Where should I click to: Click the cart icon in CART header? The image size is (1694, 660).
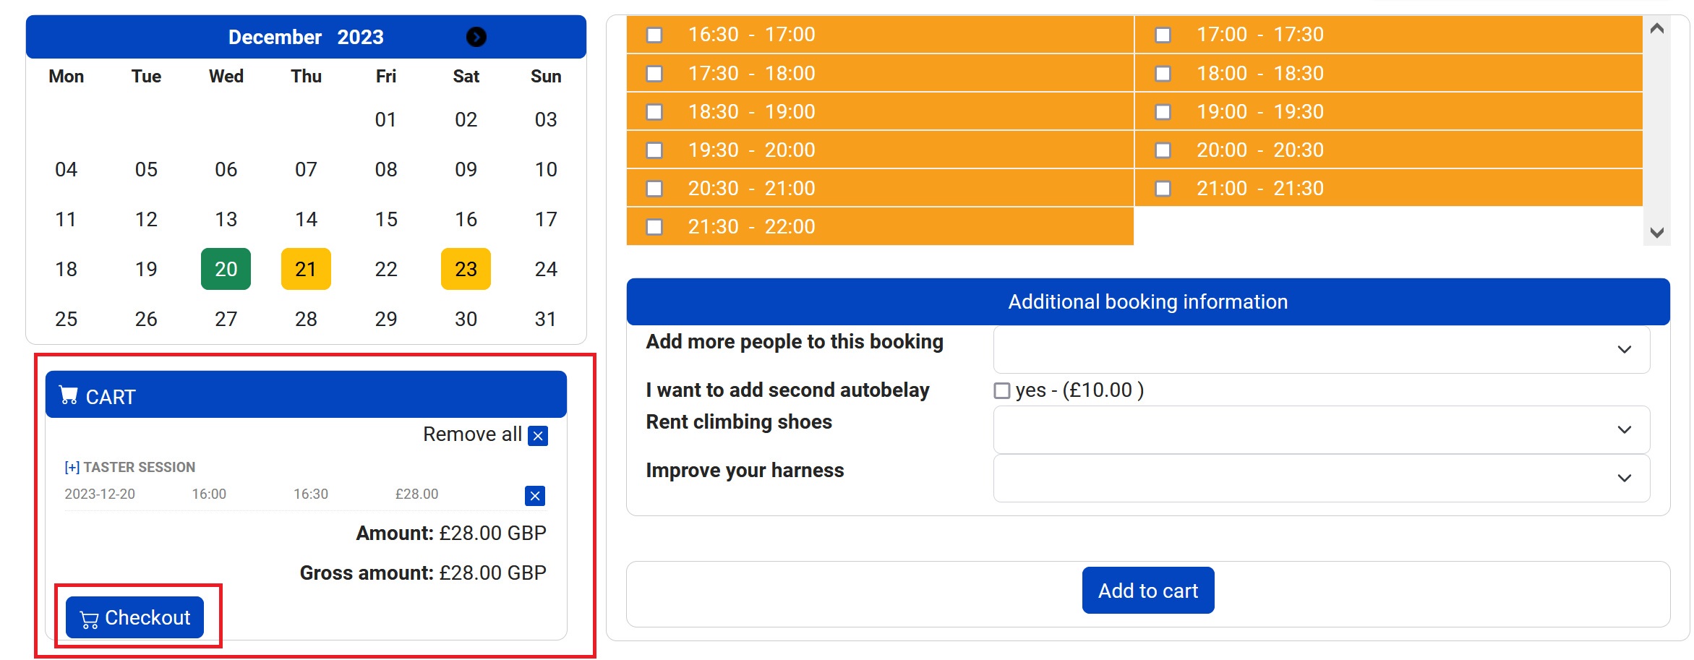(69, 395)
